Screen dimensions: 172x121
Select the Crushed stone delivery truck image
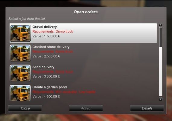click(x=21, y=53)
